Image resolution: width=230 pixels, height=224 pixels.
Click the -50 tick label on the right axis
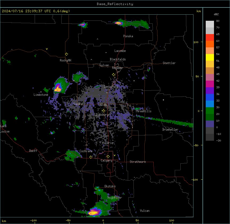(x=196, y=145)
